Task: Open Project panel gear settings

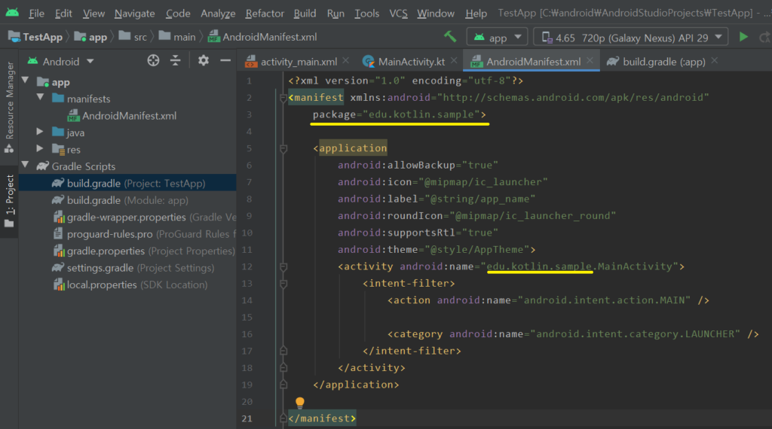Action: [x=203, y=61]
